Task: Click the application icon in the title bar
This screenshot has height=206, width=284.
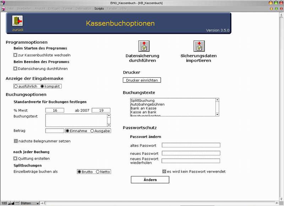Action: tap(2, 3)
